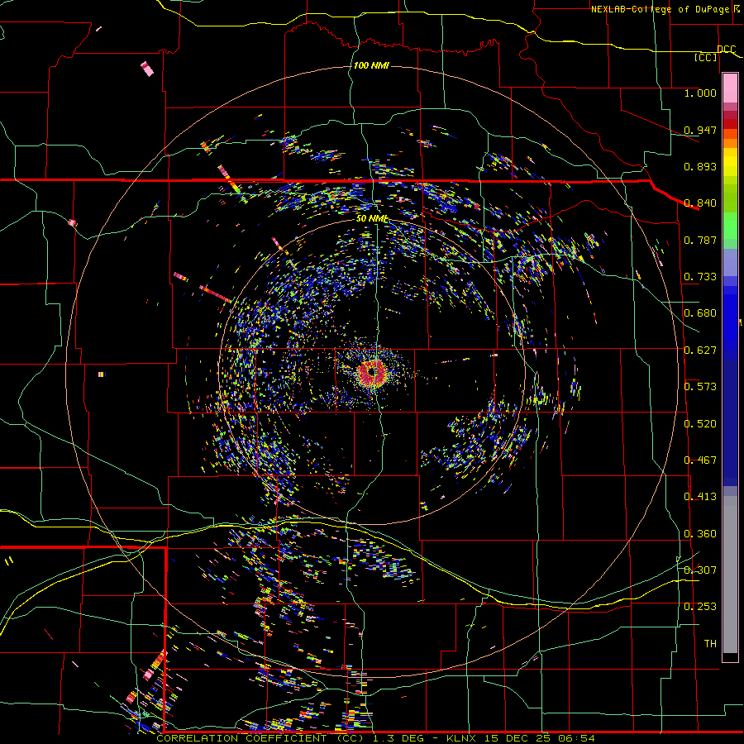The width and height of the screenshot is (744, 744).
Task: Select the 0.840 legend value
Action: [x=700, y=203]
